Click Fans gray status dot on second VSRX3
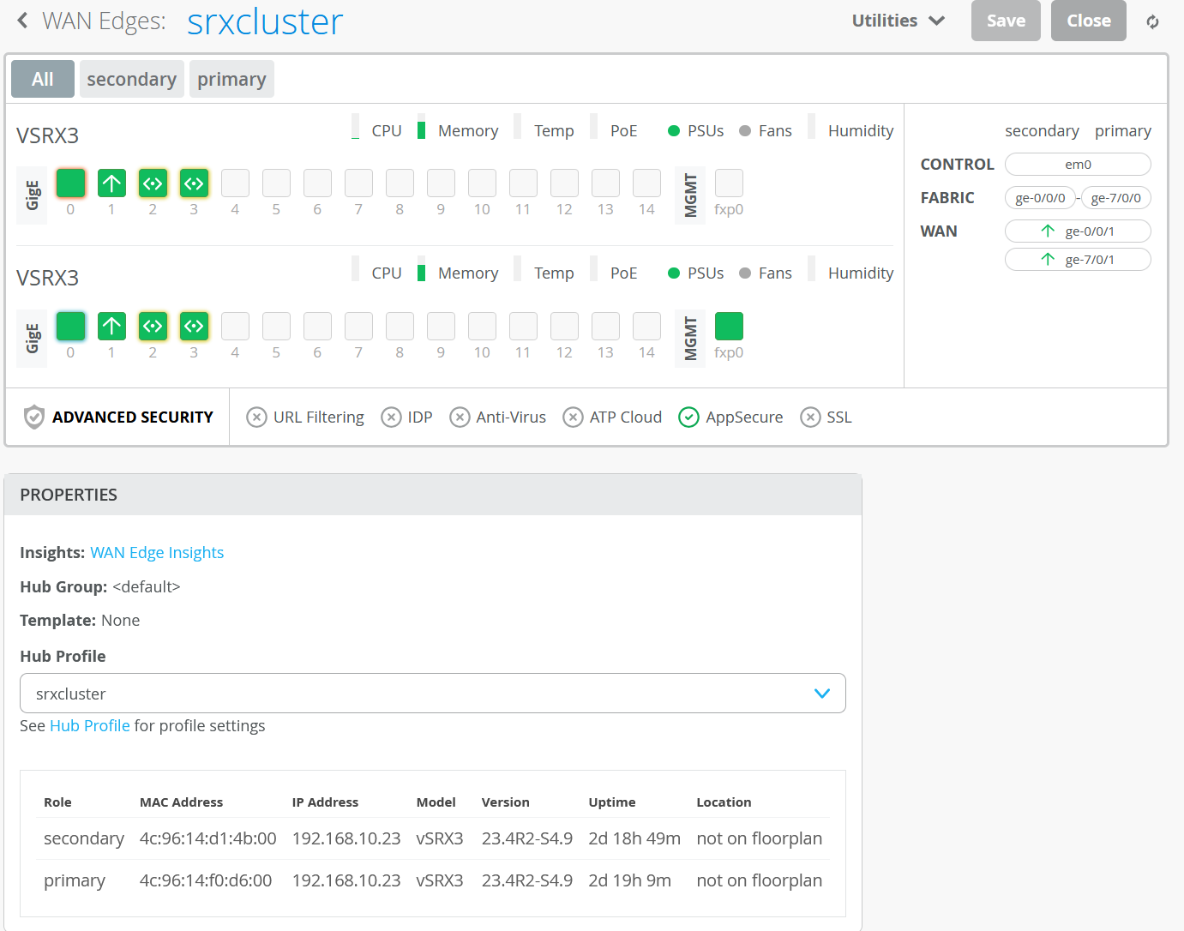1184x931 pixels. tap(745, 273)
